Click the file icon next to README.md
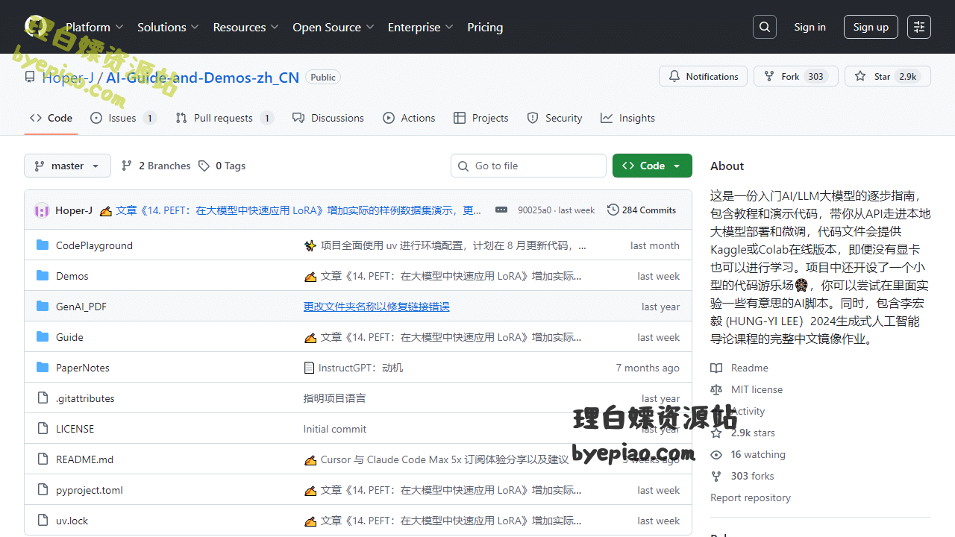This screenshot has width=955, height=537. coord(43,459)
